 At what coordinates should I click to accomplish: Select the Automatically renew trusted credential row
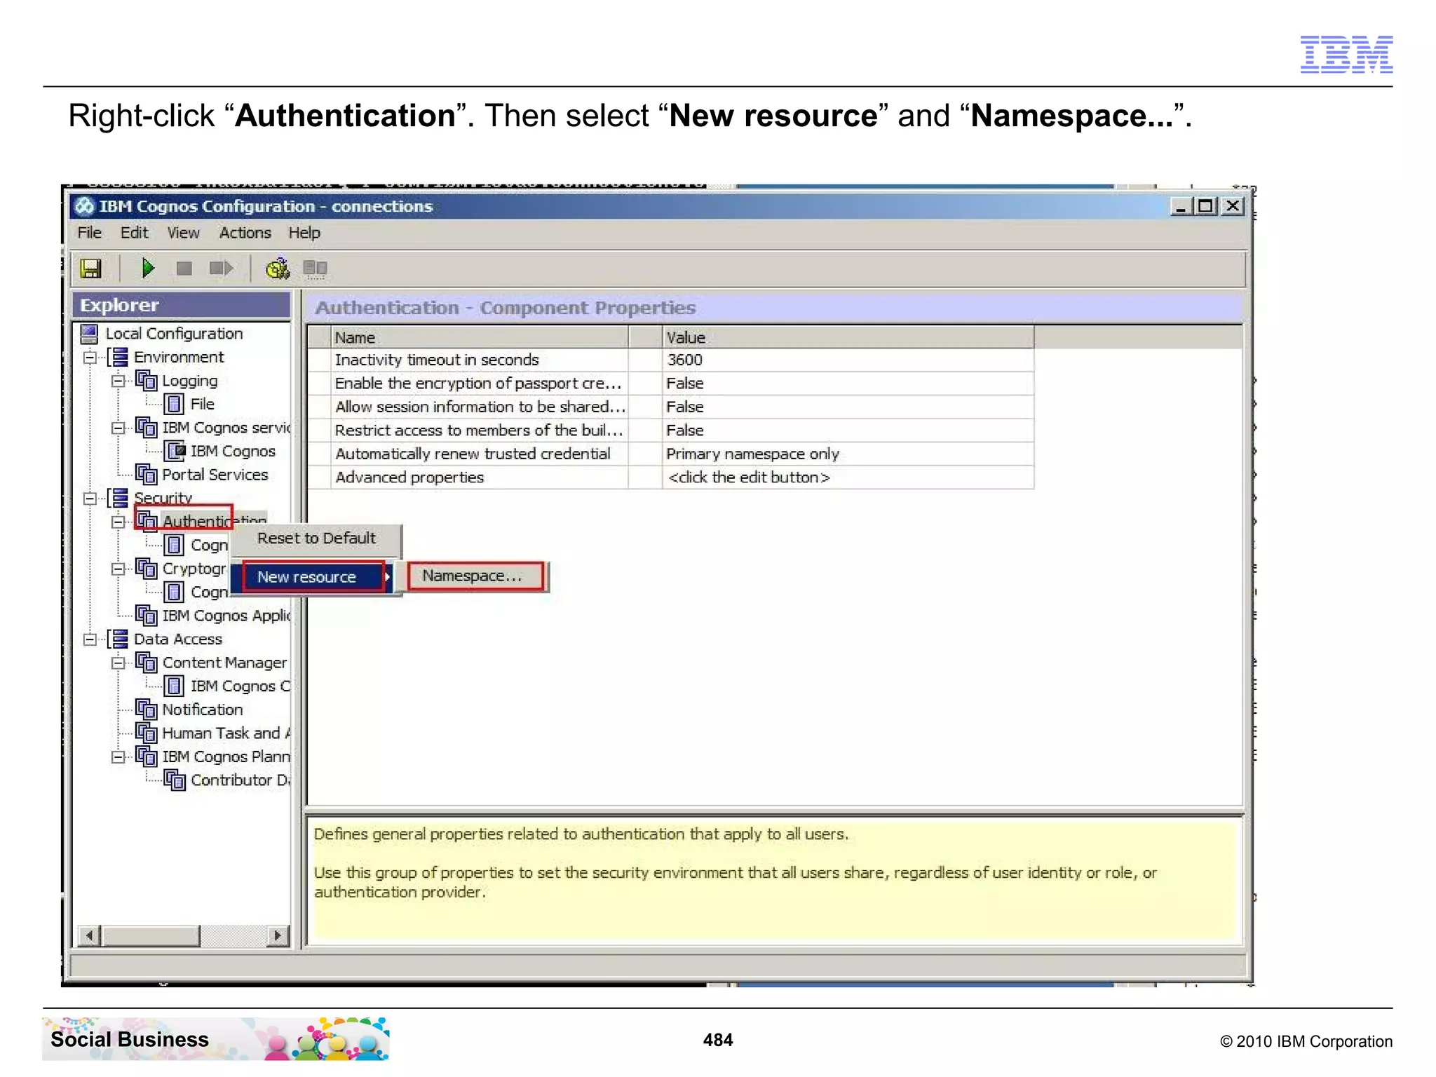point(671,454)
